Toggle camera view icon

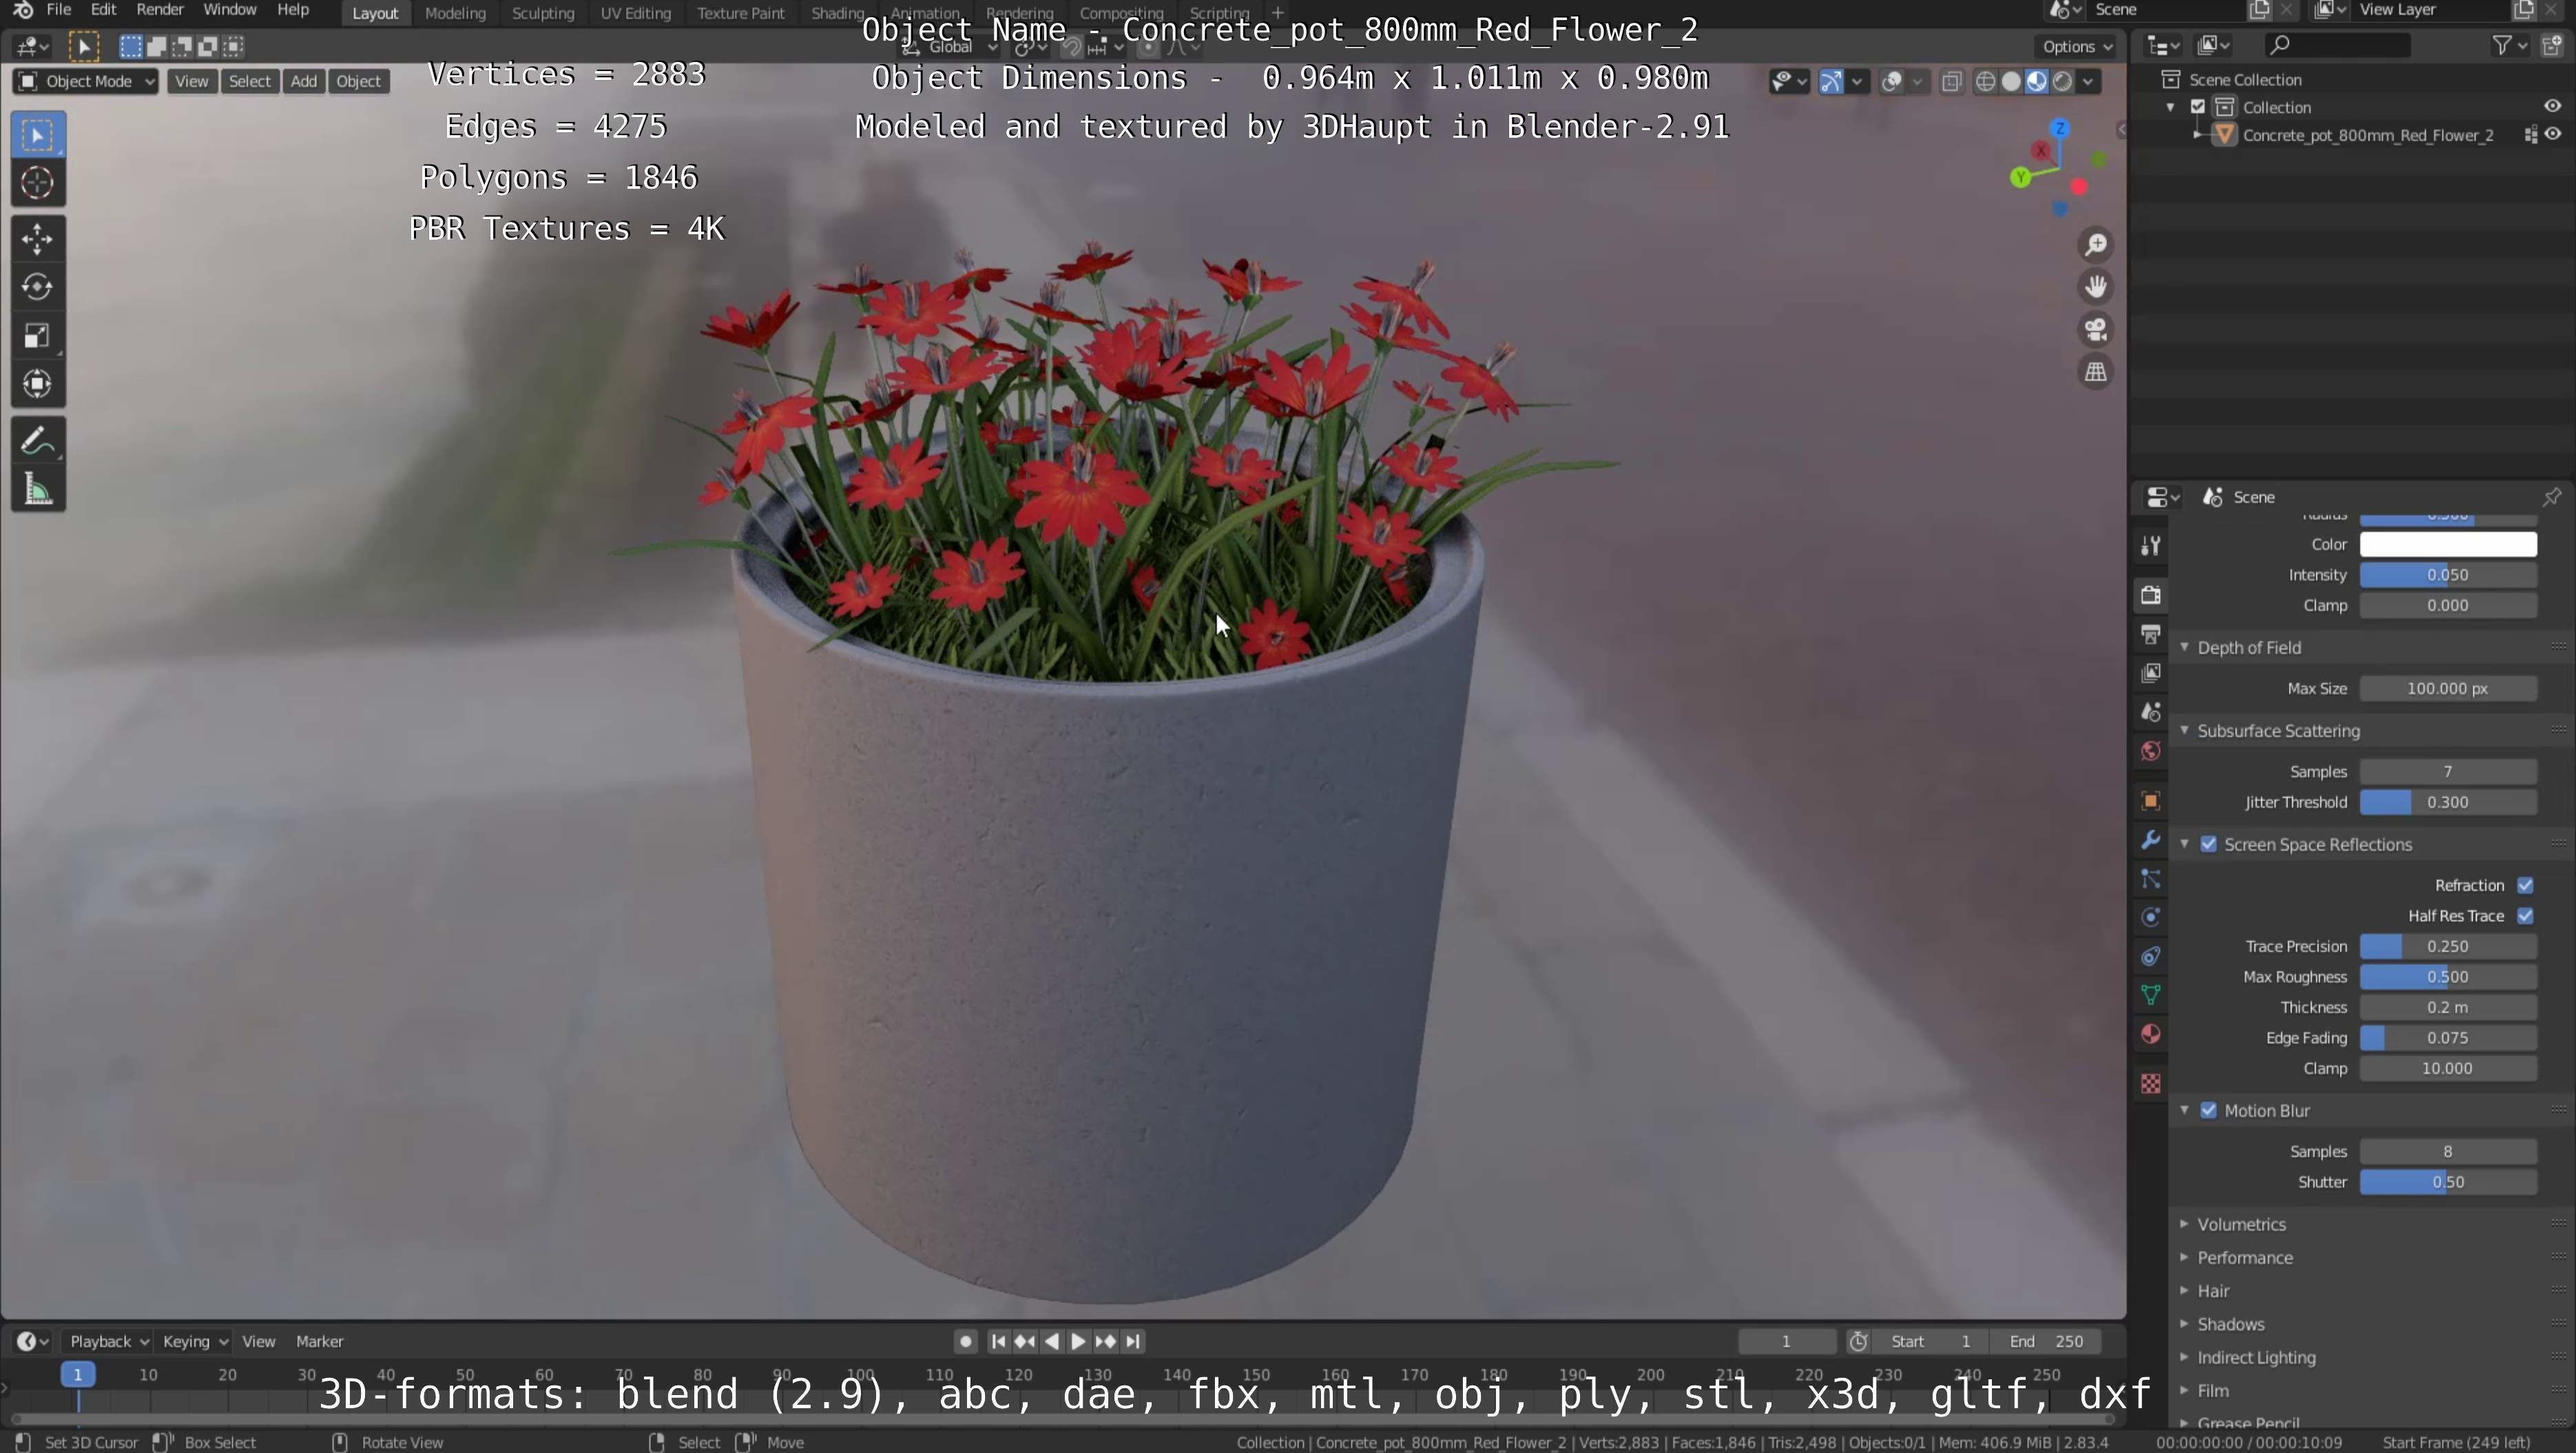pos(2096,330)
